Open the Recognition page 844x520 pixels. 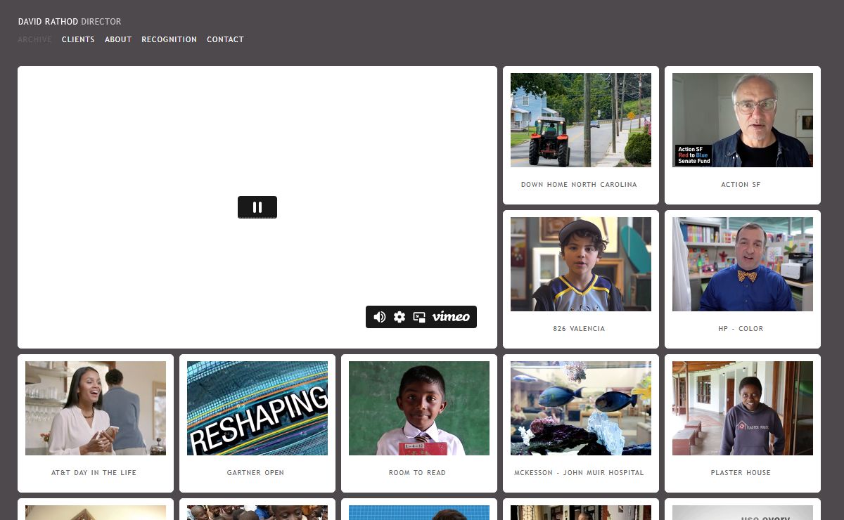point(170,39)
